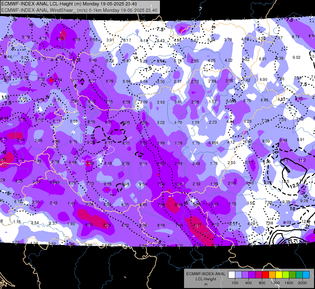Select the grid value 5.78

pyautogui.click(x=26, y=37)
